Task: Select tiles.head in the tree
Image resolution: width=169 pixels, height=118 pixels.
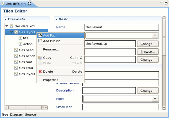Action: coord(26,50)
